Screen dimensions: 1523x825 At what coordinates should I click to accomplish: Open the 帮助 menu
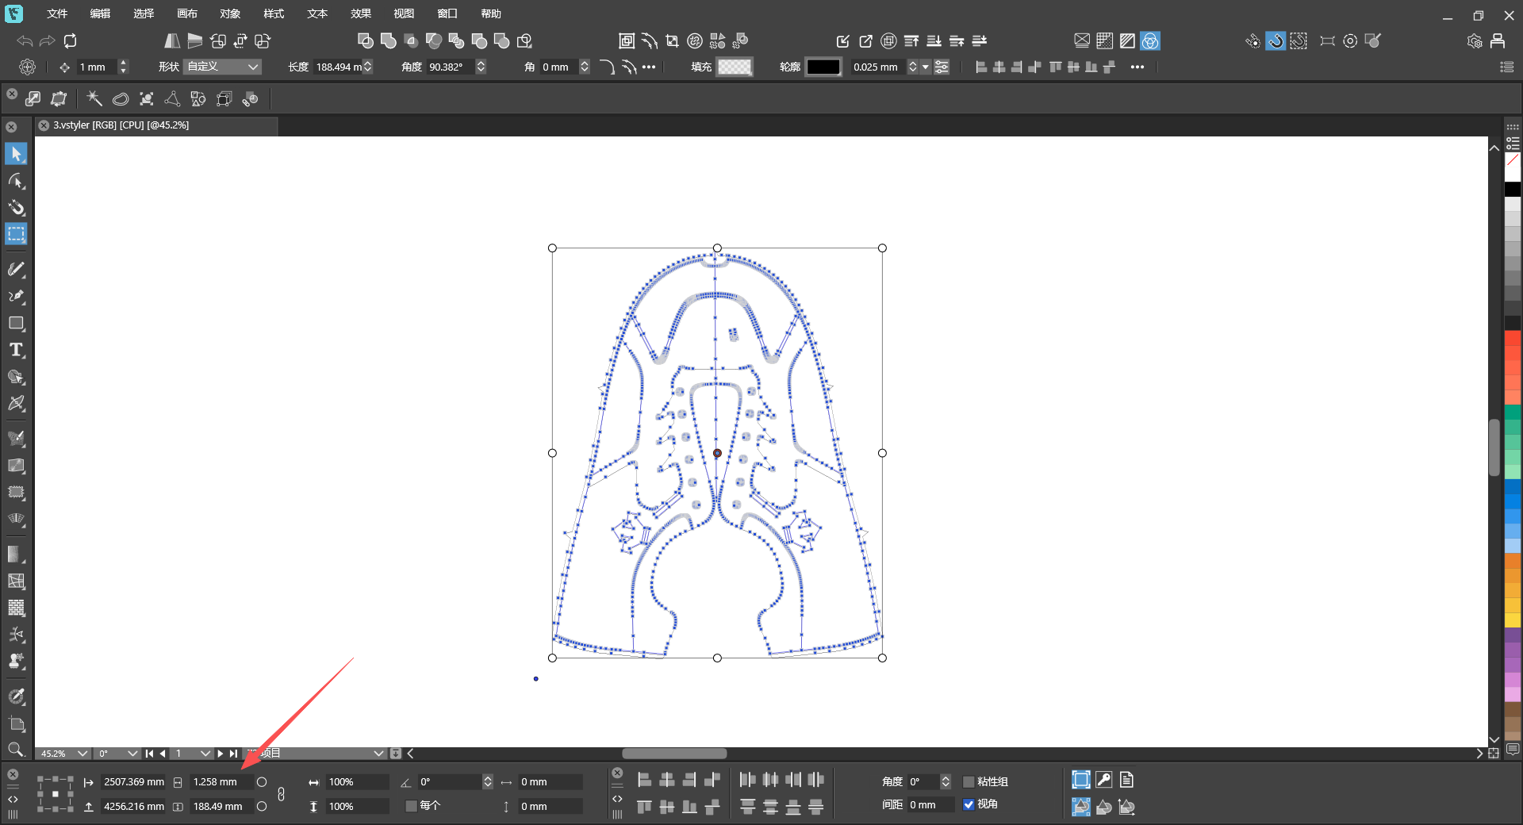click(491, 13)
